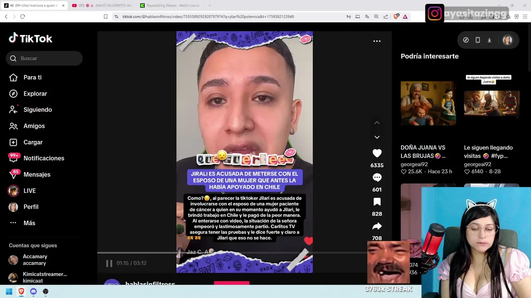Image resolution: width=531 pixels, height=298 pixels.
Task: Open the Brave Rewards triangle icon
Action: [x=405, y=17]
